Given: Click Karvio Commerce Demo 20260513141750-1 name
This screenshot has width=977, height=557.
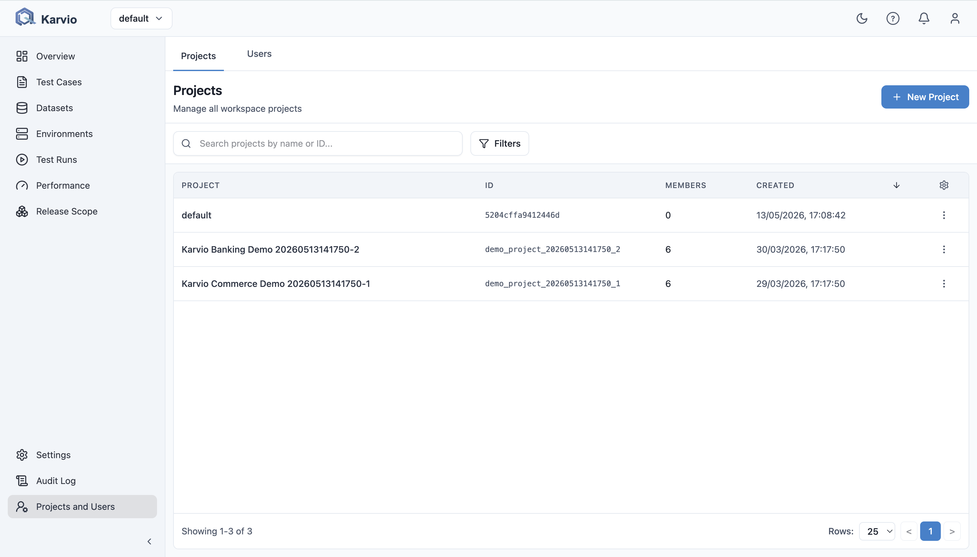Looking at the screenshot, I should tap(275, 283).
